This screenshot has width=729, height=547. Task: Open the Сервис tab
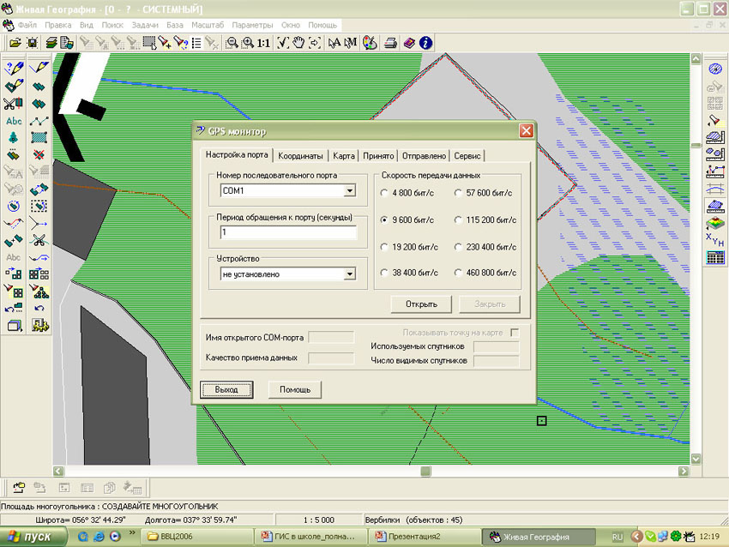point(467,156)
